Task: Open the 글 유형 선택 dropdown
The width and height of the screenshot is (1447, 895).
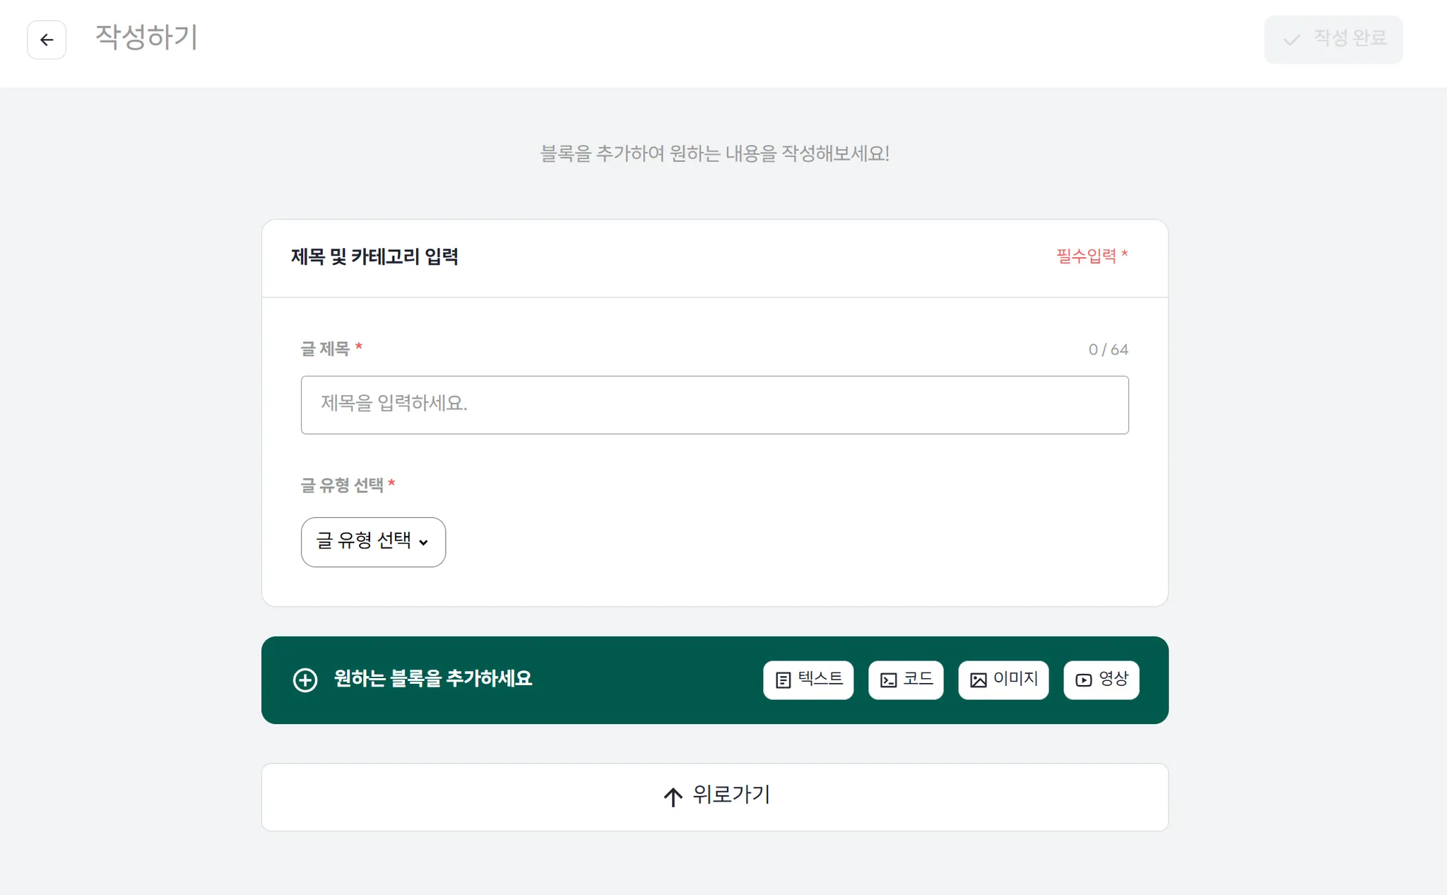Action: 373,542
